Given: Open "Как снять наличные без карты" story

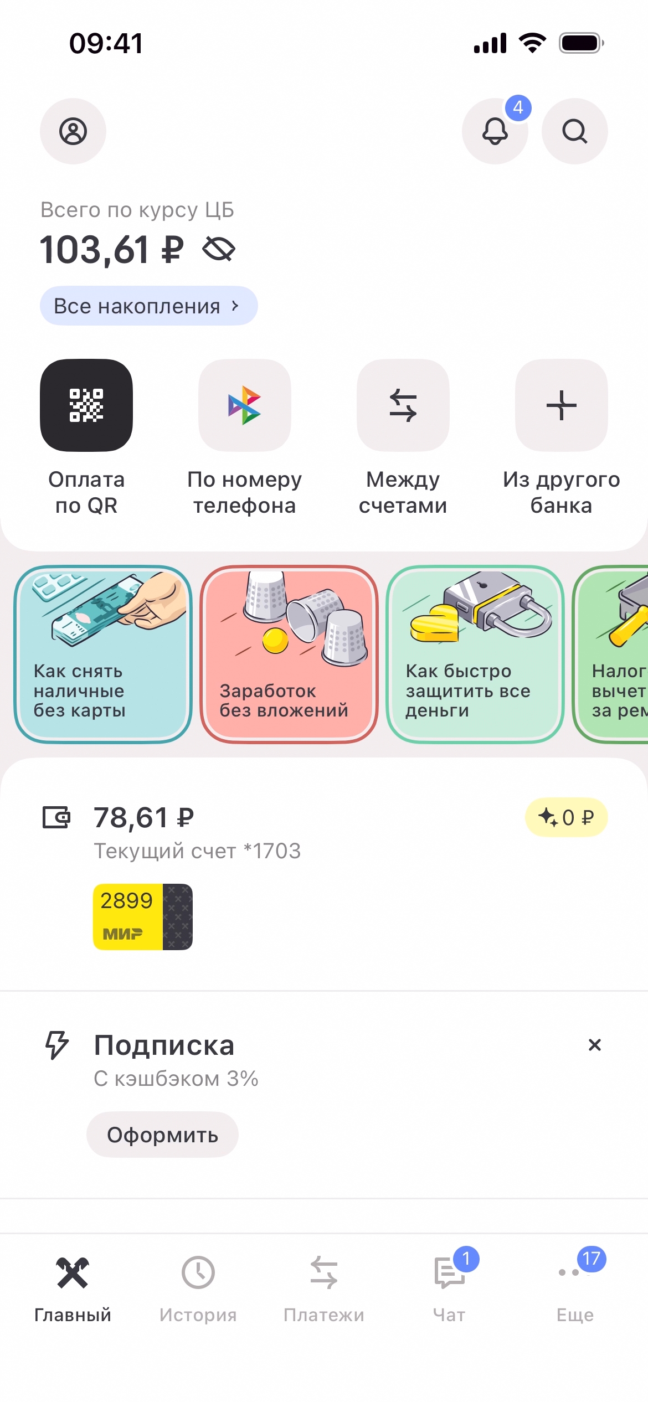Looking at the screenshot, I should coord(103,654).
